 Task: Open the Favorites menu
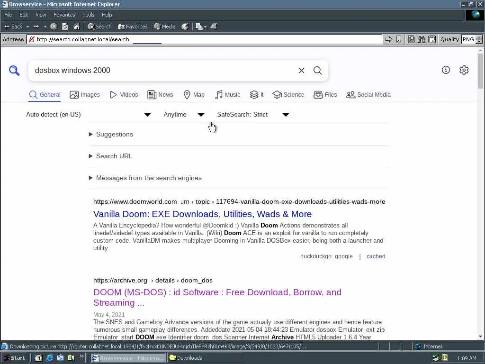[x=64, y=15]
